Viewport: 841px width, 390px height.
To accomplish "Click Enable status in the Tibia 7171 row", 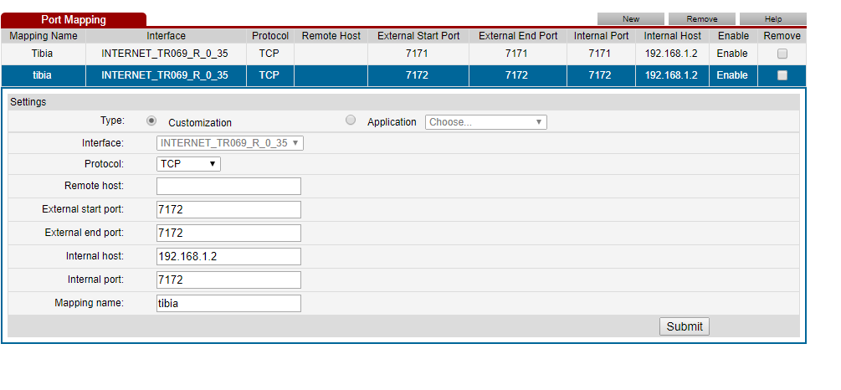I will point(732,54).
